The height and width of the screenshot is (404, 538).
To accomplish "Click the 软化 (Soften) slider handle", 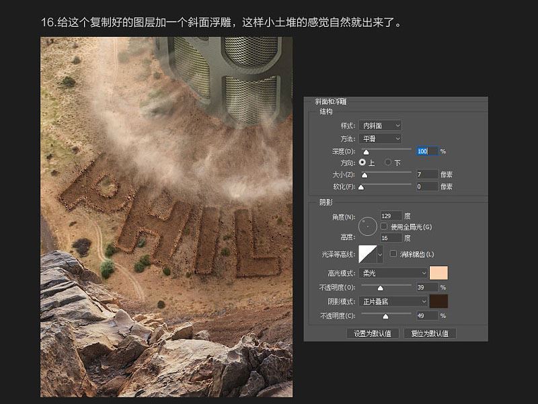I will coord(360,186).
